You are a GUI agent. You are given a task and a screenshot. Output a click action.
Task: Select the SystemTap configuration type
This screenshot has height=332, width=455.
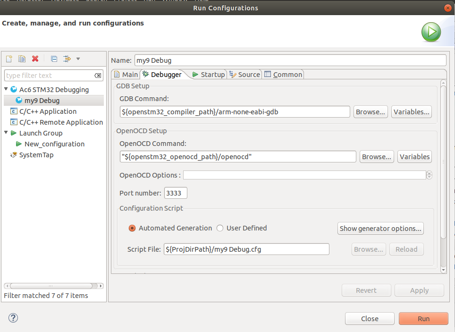36,155
